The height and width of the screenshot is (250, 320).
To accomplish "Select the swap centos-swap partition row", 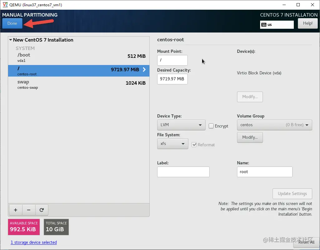I will 79,84.
